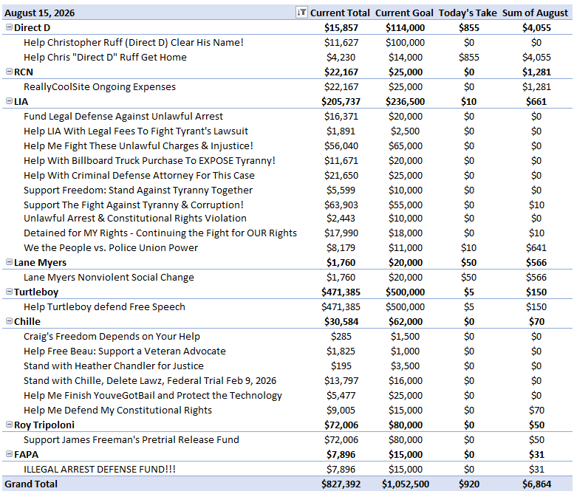This screenshot has height=494, width=574.
Task: Select Help LIA With Legal Fees row
Action: [x=136, y=131]
